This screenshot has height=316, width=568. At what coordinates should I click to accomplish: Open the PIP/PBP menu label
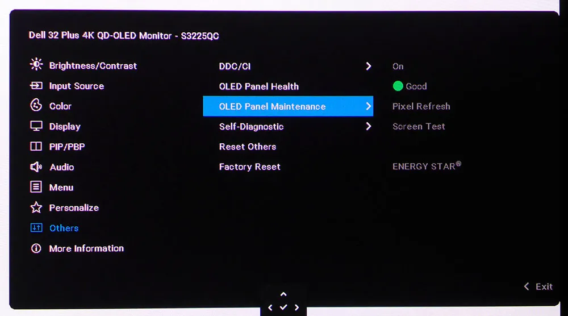point(66,147)
